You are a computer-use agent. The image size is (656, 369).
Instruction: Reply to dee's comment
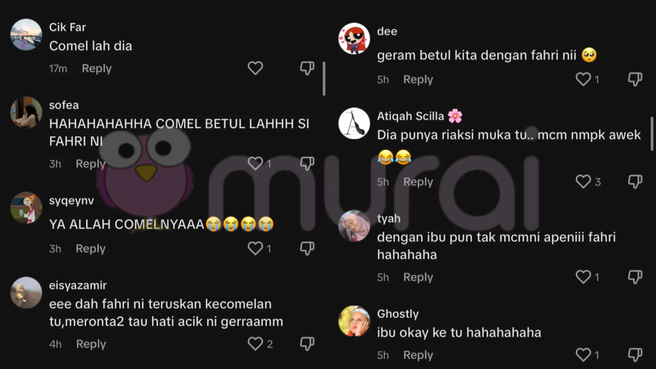click(418, 79)
